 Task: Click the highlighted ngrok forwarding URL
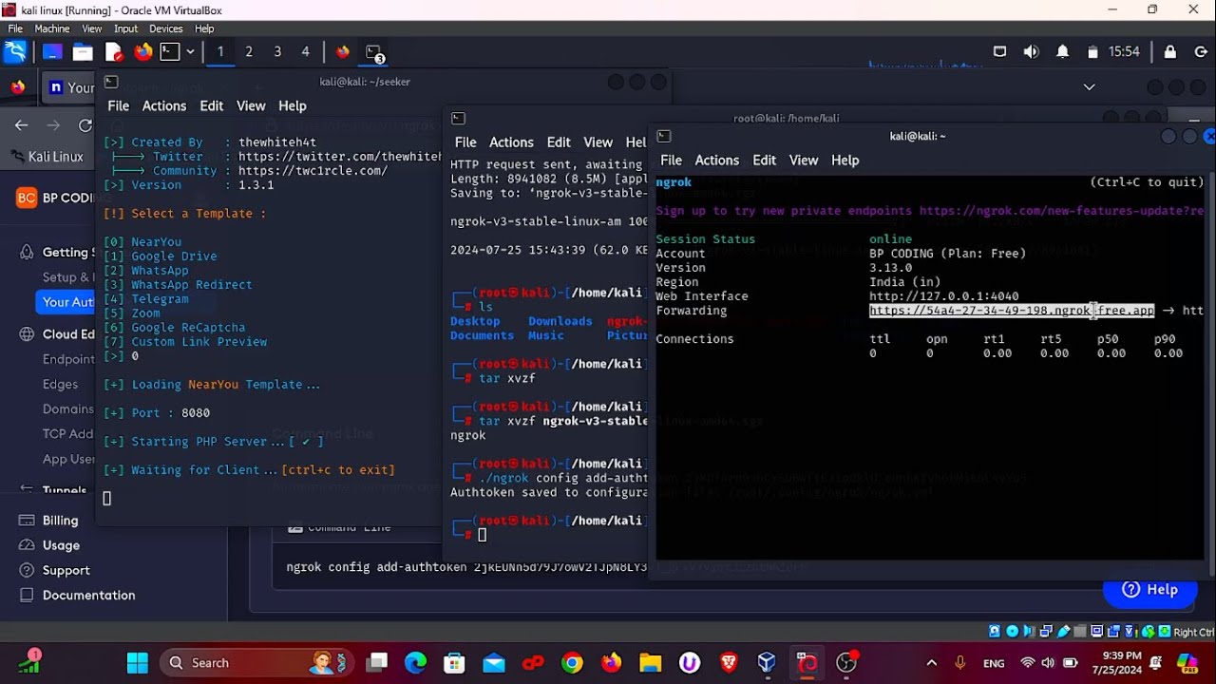point(1012,311)
